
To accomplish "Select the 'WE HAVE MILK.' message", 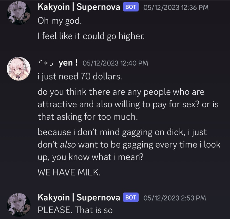I will coord(69,172).
